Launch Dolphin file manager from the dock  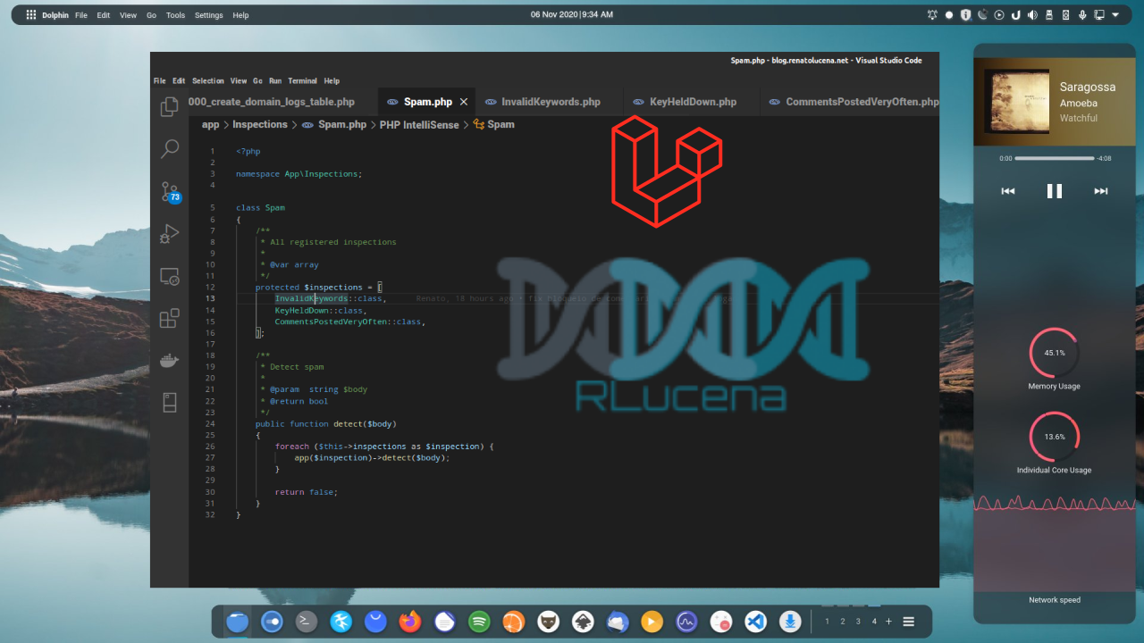pos(238,621)
